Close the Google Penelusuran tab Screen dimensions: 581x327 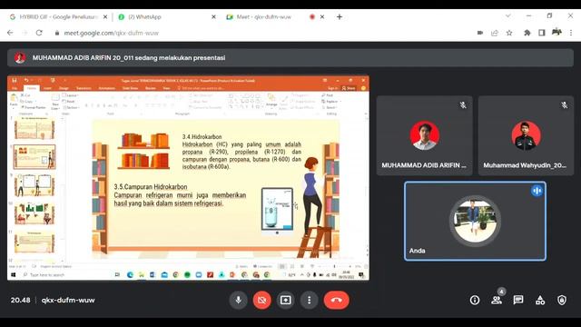point(105,17)
